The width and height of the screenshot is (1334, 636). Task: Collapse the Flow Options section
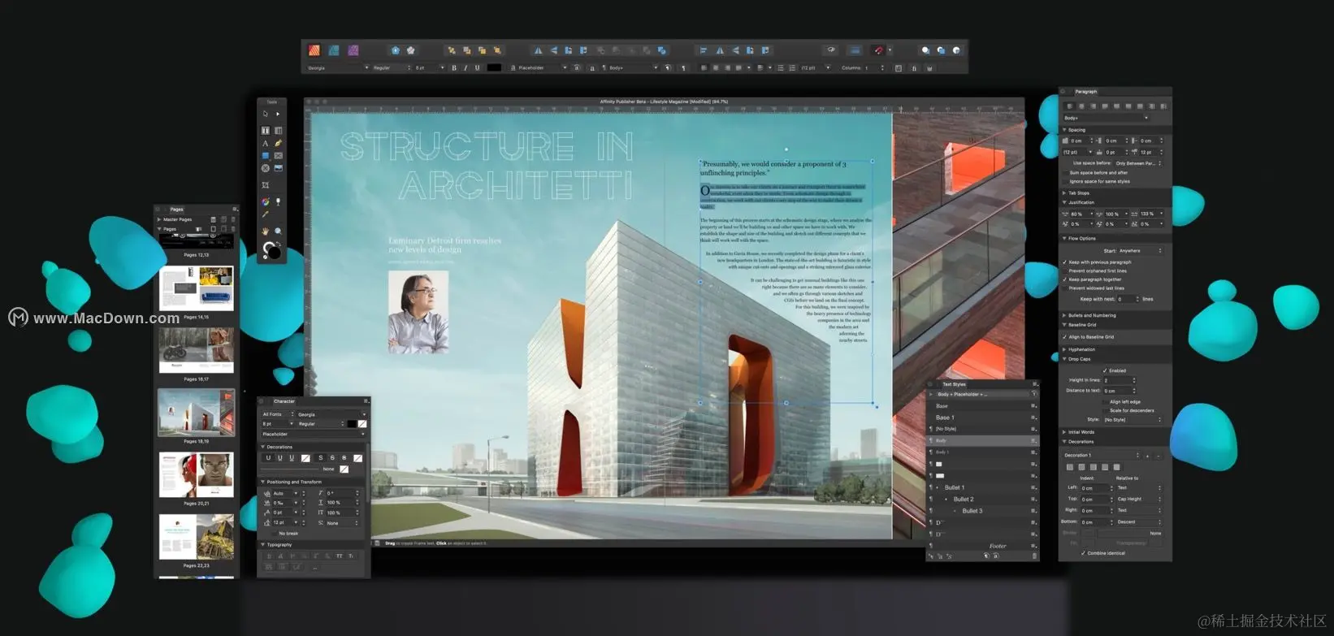[x=1064, y=238]
